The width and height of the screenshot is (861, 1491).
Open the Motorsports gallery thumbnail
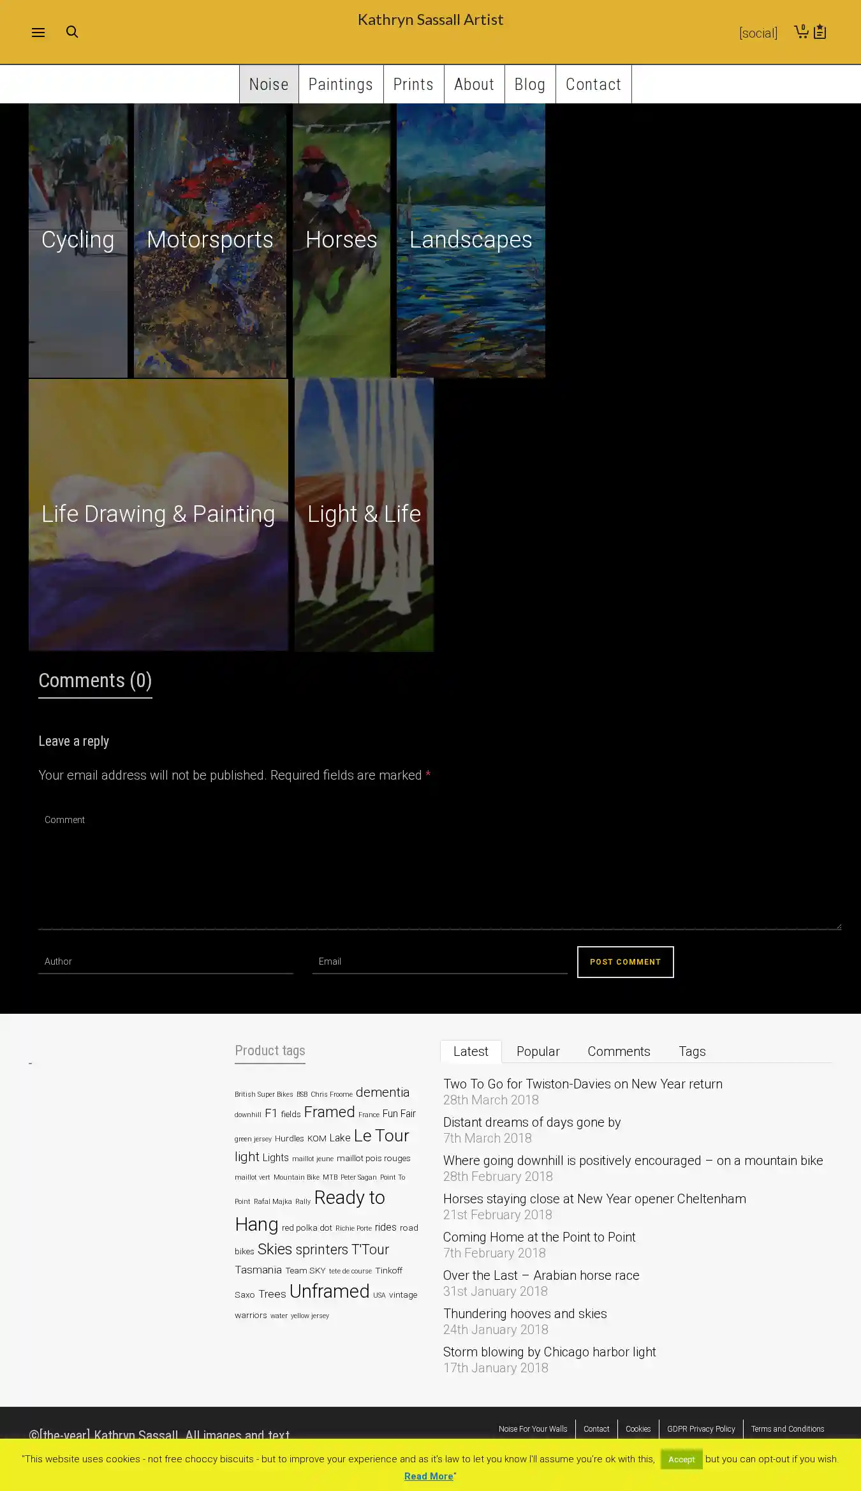(210, 241)
